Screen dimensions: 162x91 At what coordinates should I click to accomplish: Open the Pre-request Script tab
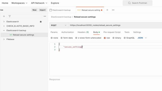coord(112,32)
